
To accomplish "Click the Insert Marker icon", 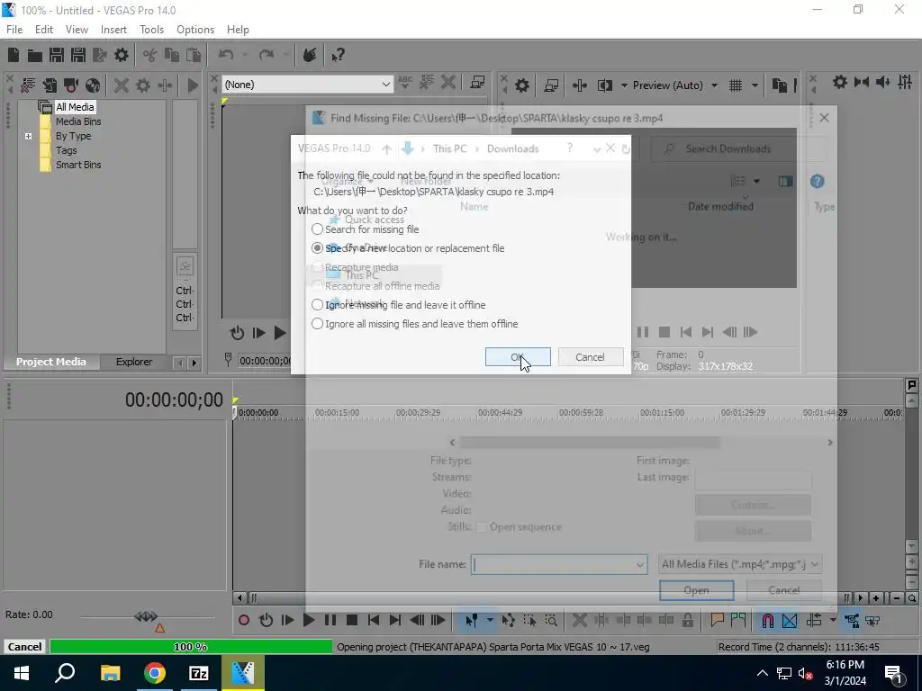I will (717, 620).
